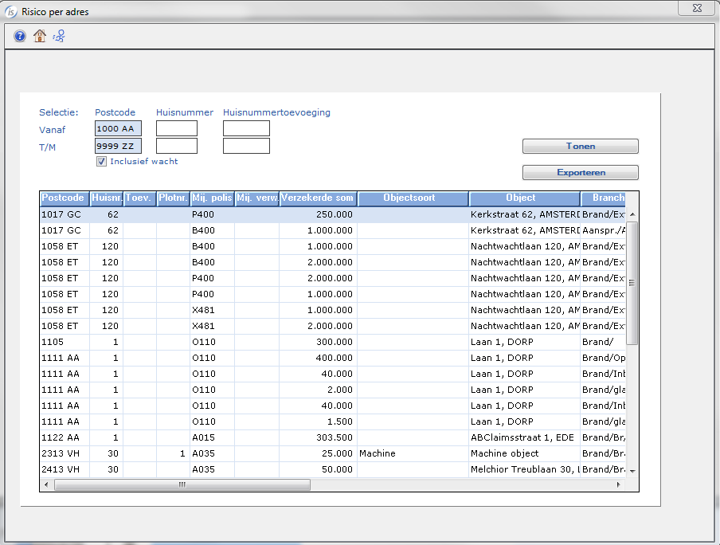
Task: Click the table's vertical scroll down arrow
Action: coord(632,471)
